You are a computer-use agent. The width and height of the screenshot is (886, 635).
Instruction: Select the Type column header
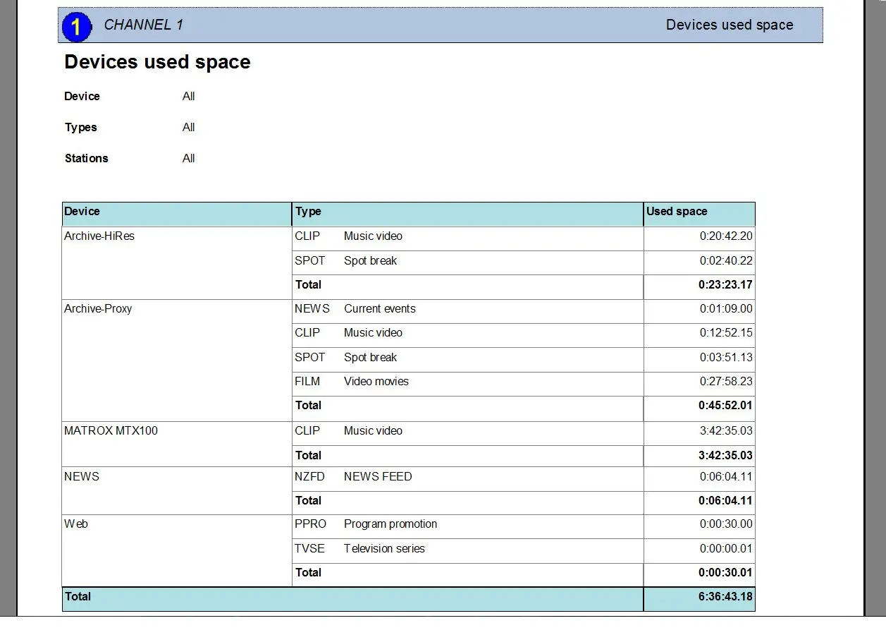(308, 212)
